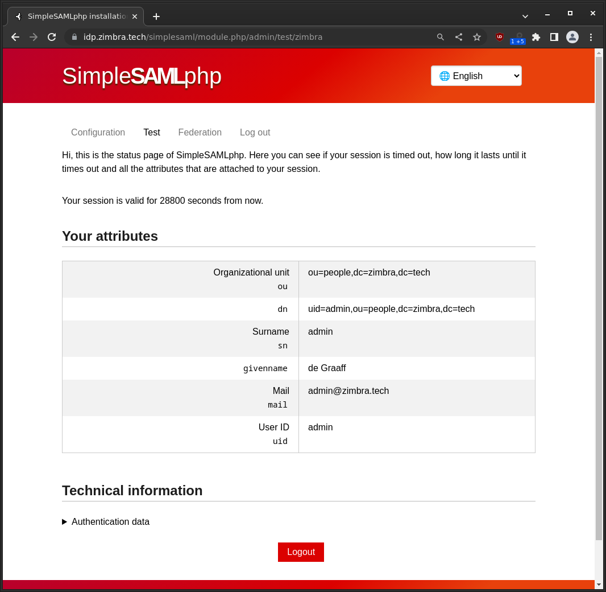Viewport: 606px width, 592px height.
Task: Open the Federation tab
Action: pyautogui.click(x=200, y=132)
